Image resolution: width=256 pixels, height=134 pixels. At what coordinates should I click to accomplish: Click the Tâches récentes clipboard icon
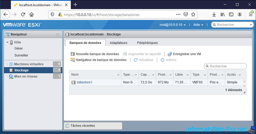click(x=67, y=126)
